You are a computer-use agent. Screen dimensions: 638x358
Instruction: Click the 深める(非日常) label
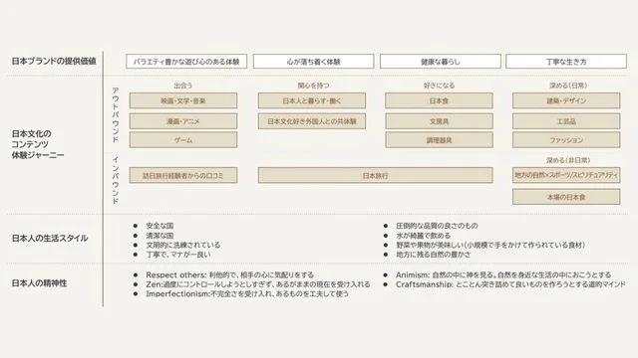click(x=568, y=160)
